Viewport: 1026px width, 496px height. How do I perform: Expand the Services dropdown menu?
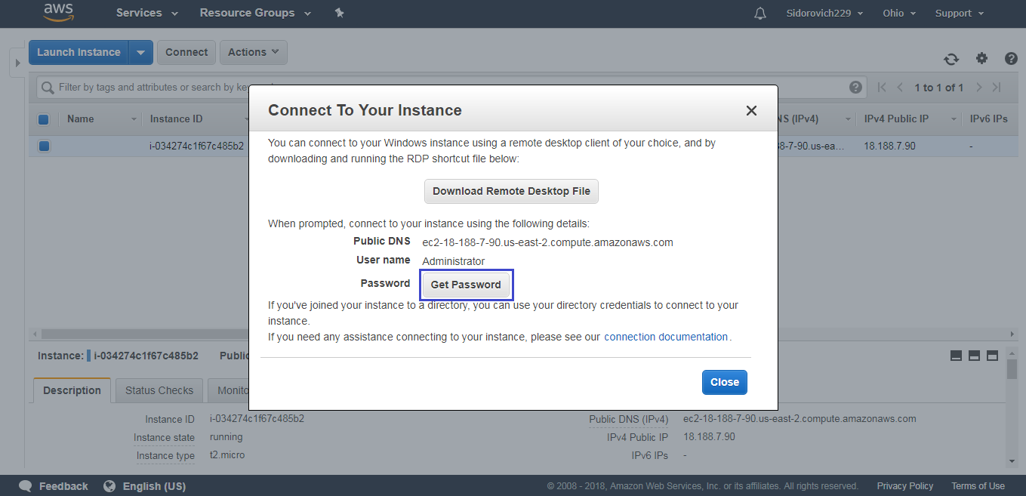pyautogui.click(x=146, y=13)
